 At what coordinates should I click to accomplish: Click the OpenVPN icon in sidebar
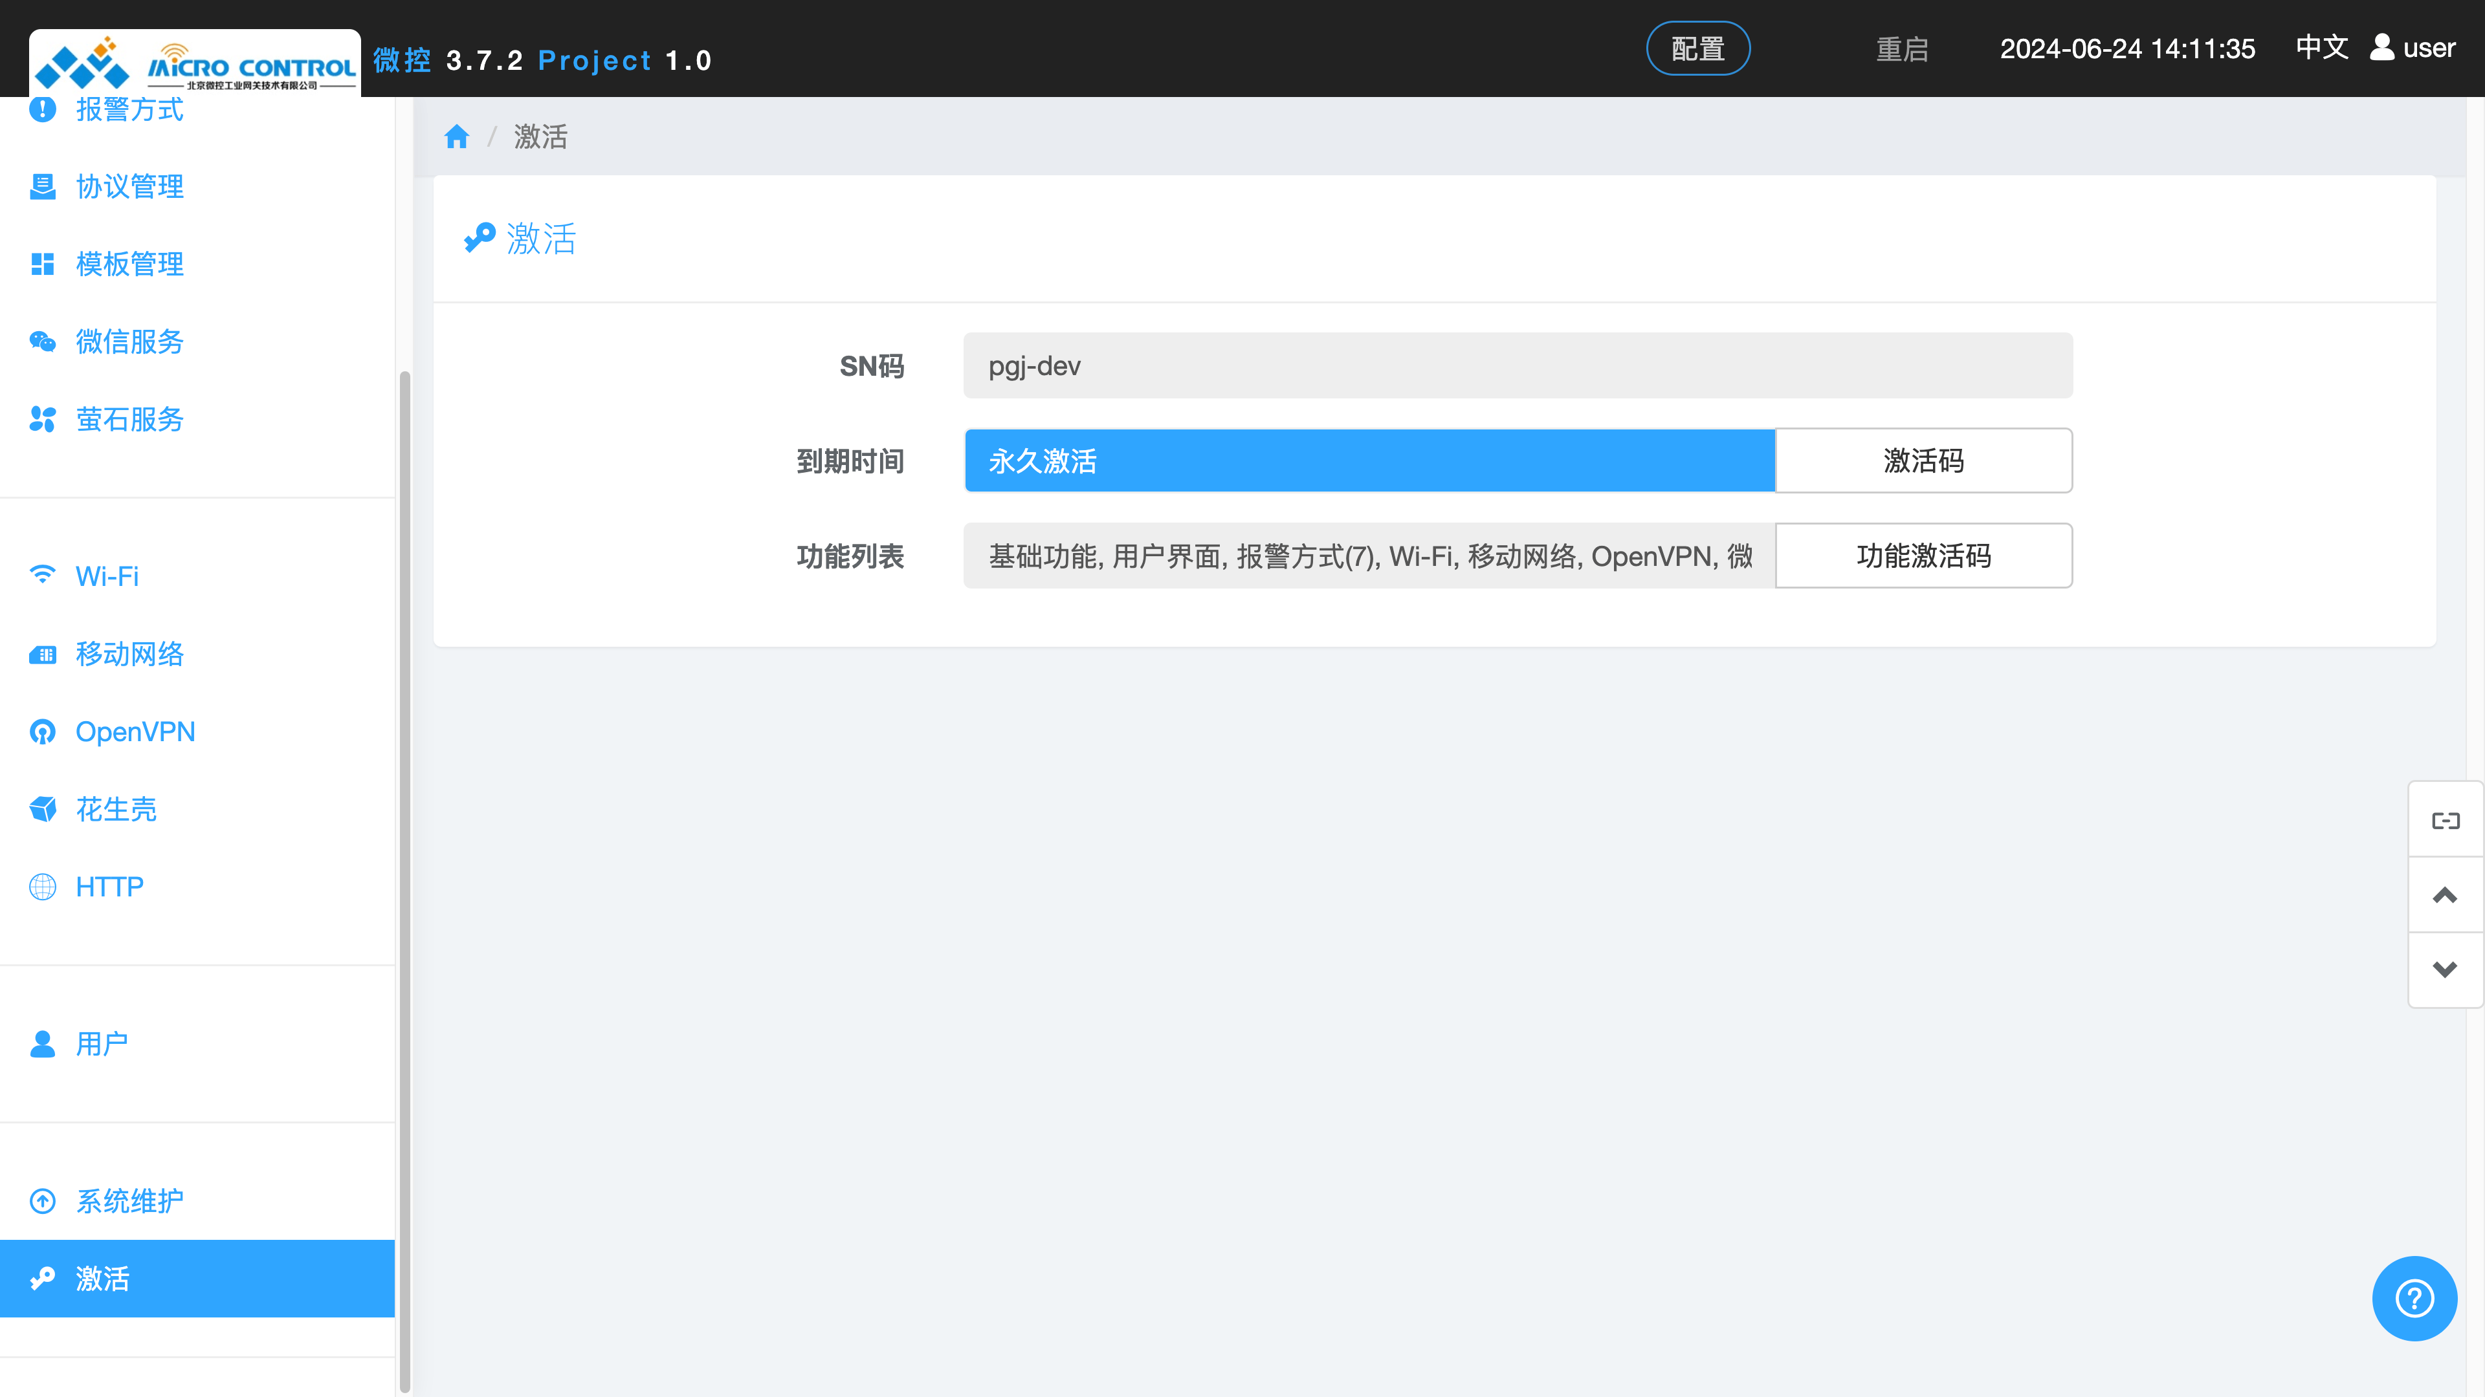43,731
